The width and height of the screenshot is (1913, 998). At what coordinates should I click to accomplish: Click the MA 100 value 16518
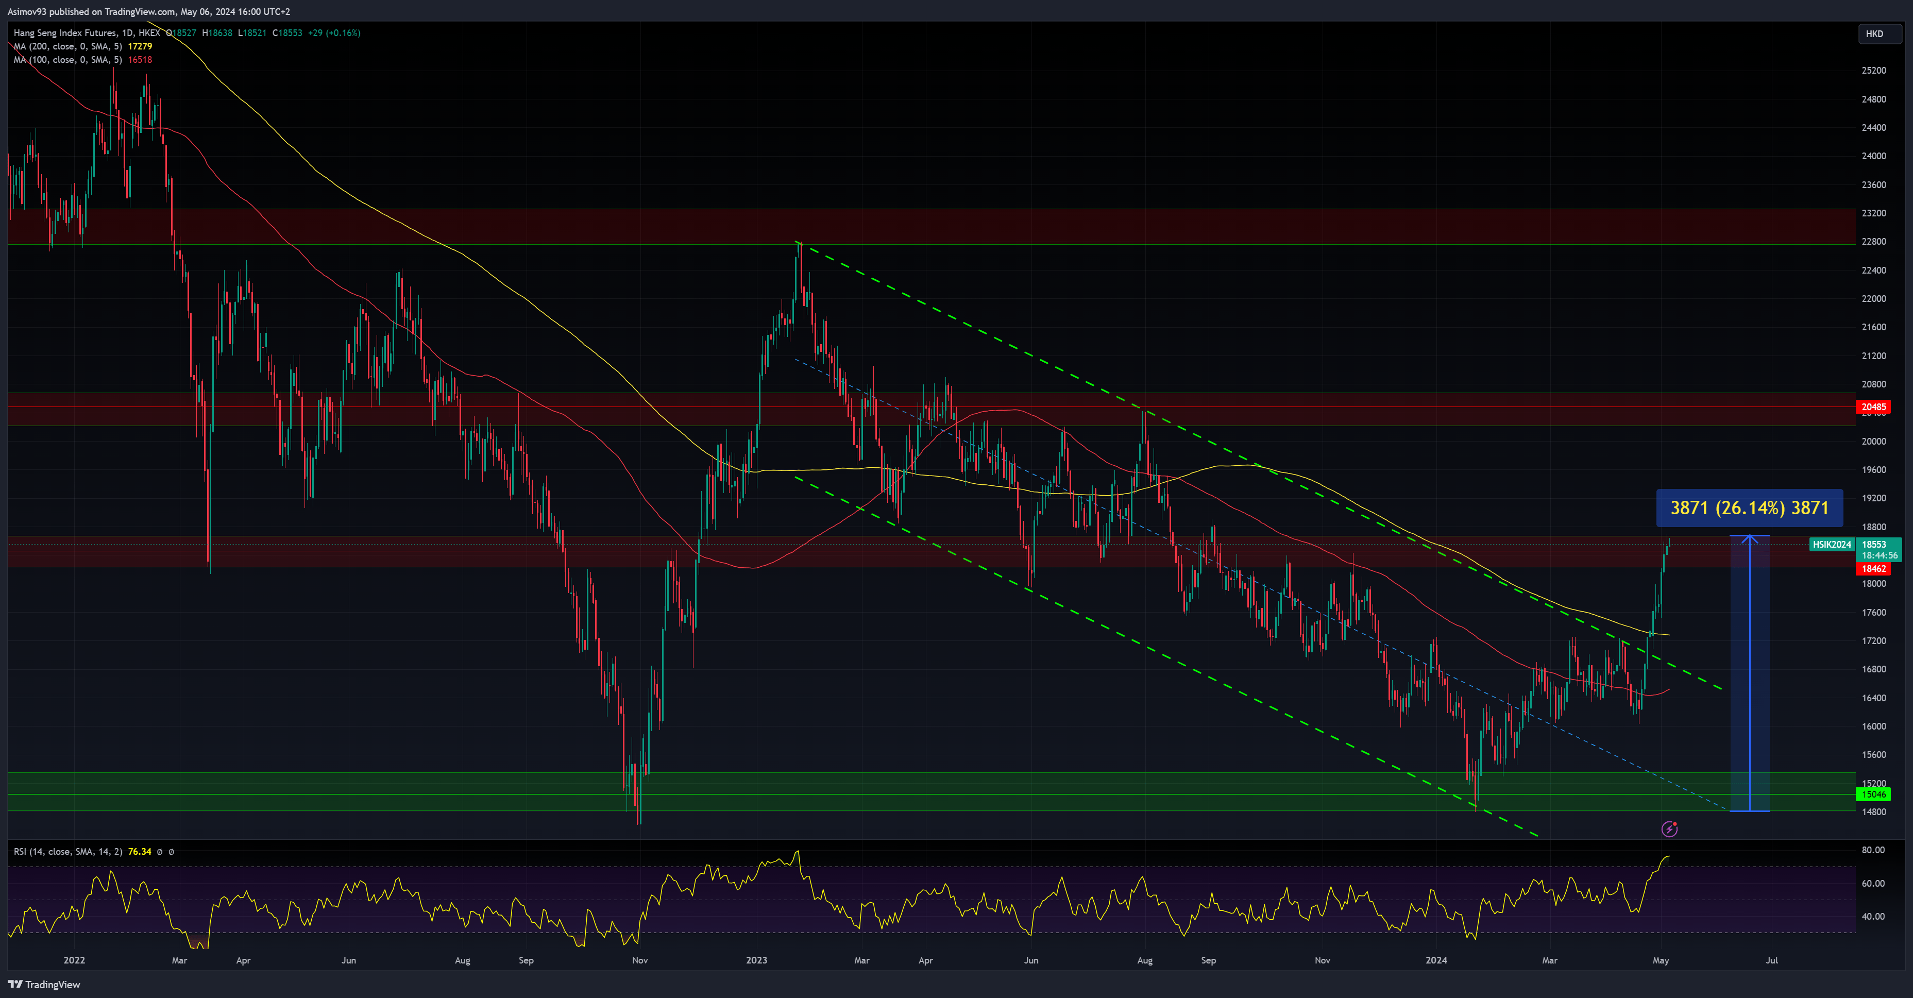[x=140, y=59]
